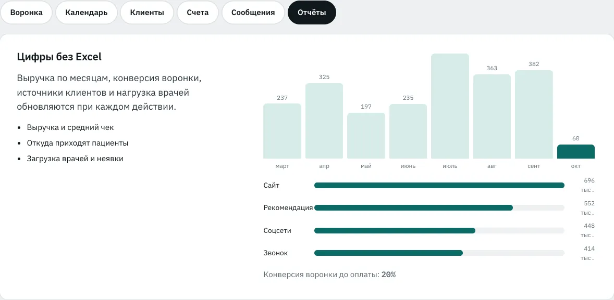This screenshot has height=300, width=614.
Task: Click the Рекомендация source progress bar
Action: [439, 208]
